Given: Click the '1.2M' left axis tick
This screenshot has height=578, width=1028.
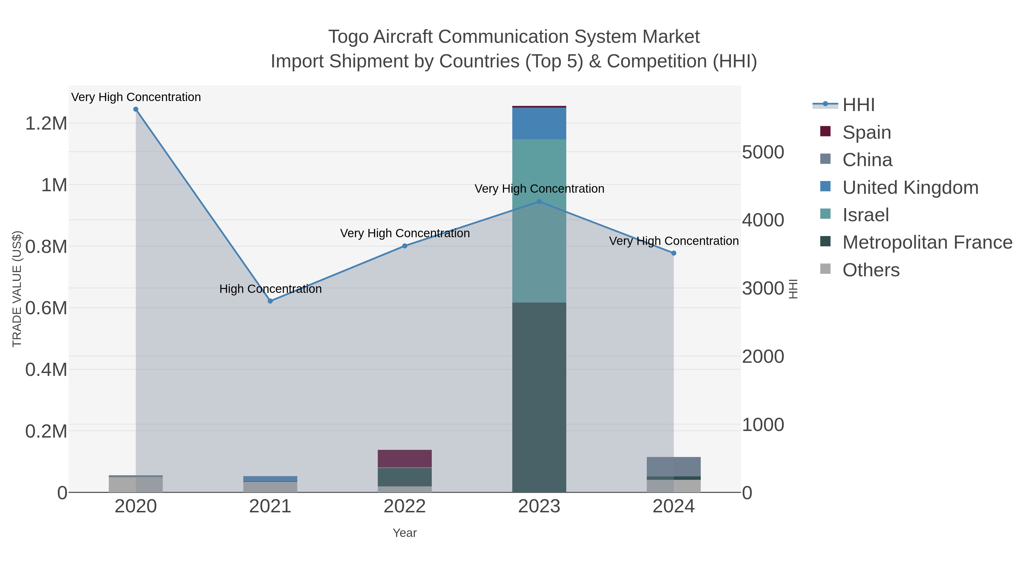Looking at the screenshot, I should tap(46, 123).
